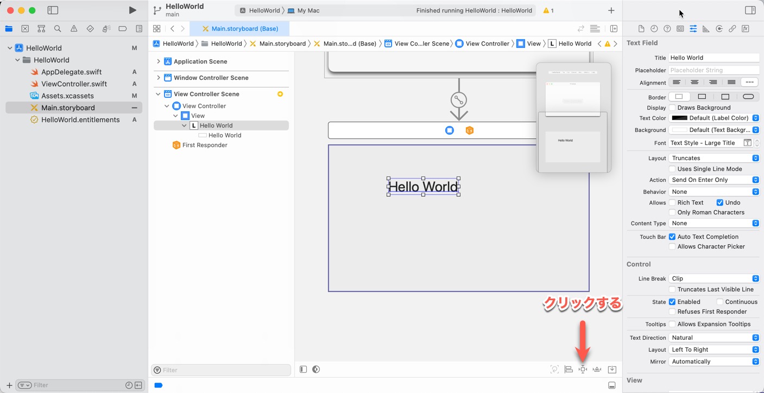
Task: Show the Connections inspector
Action: coord(719,29)
